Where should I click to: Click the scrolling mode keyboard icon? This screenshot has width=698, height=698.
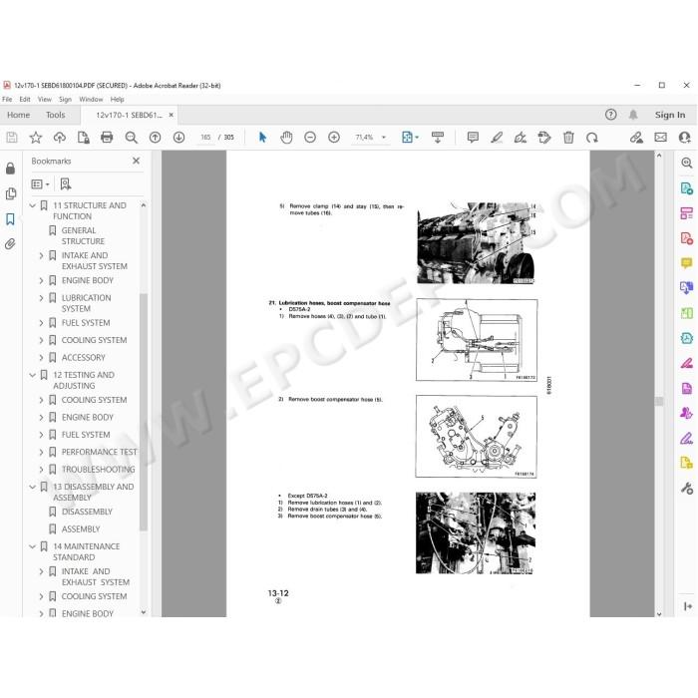tap(438, 138)
